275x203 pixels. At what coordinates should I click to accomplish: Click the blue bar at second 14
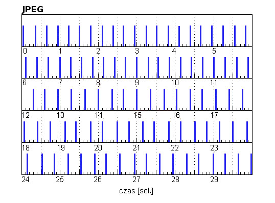(x=98, y=100)
